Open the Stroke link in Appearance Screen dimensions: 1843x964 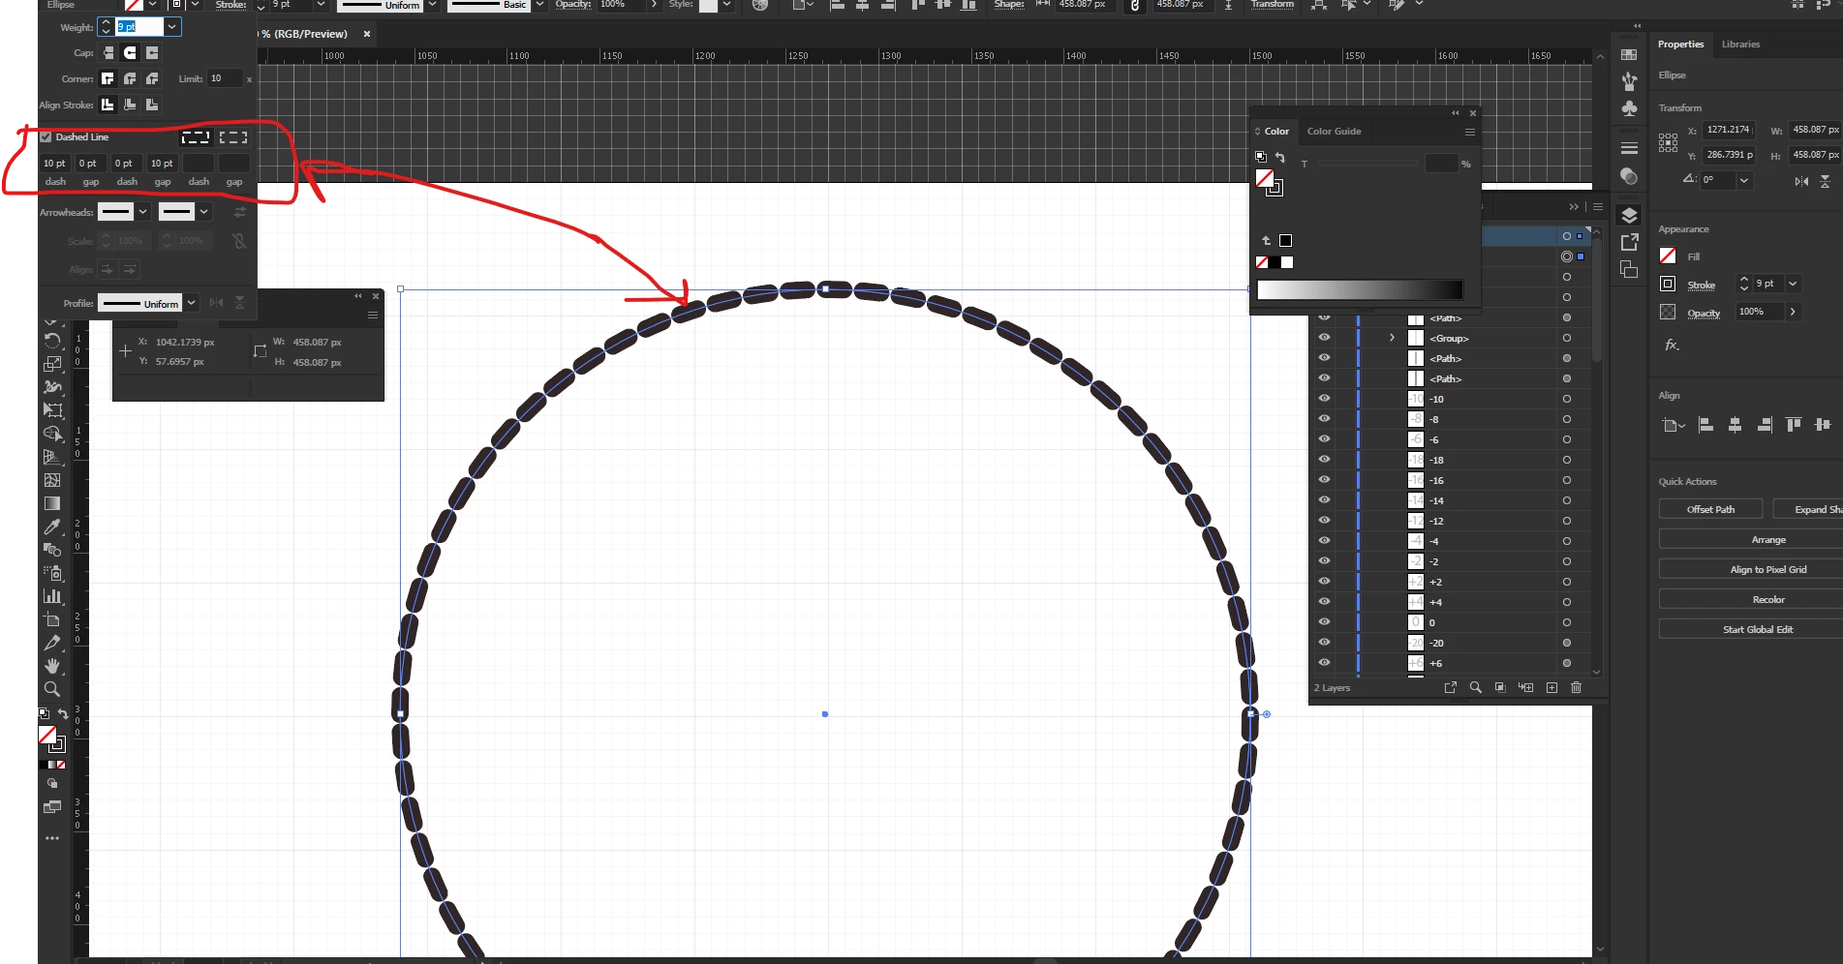click(x=1701, y=285)
